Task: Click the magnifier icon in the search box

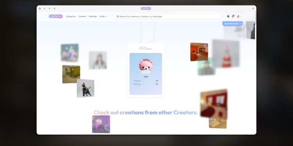Action: [x=118, y=16]
